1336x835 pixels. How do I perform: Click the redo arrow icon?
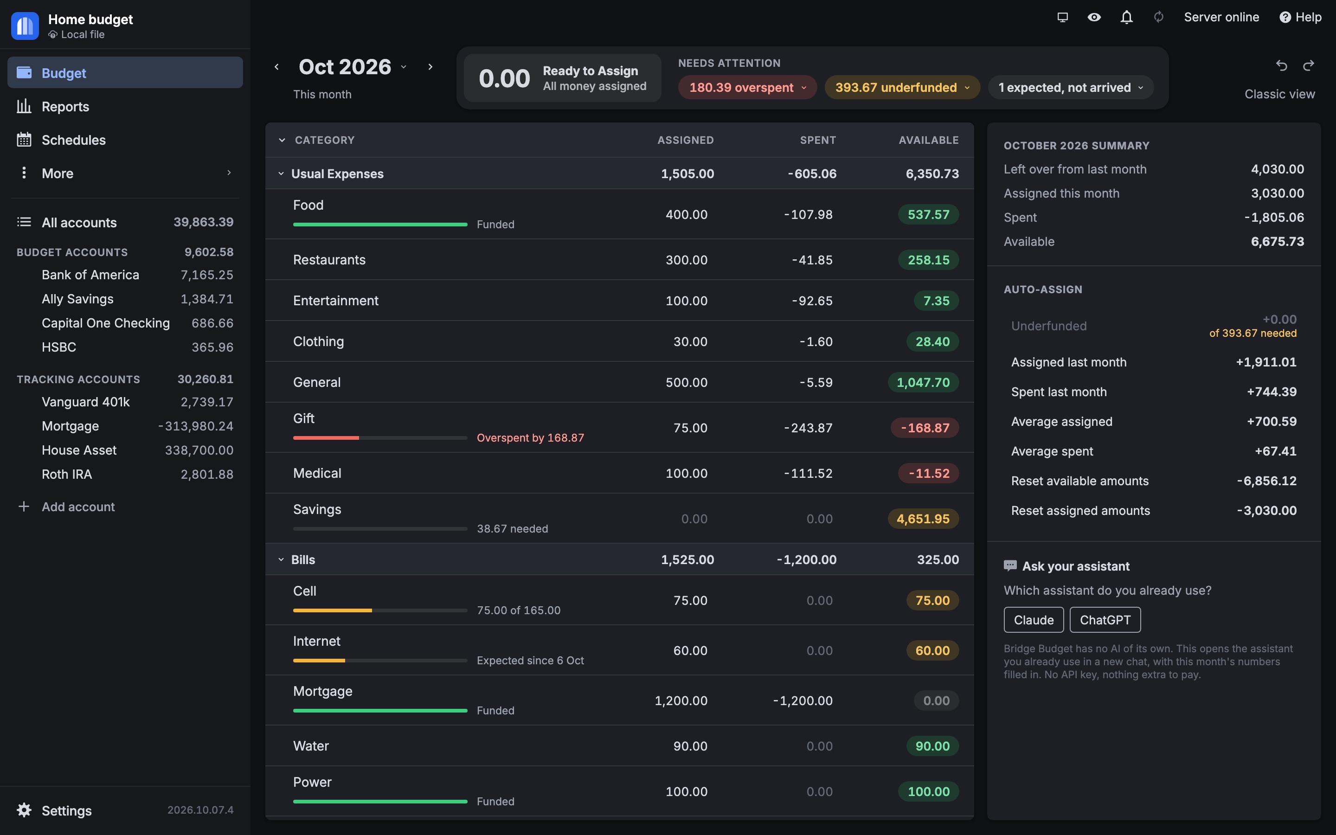(1308, 66)
